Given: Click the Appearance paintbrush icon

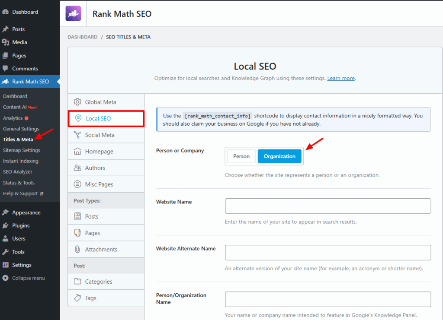Looking at the screenshot, I should 5,212.
